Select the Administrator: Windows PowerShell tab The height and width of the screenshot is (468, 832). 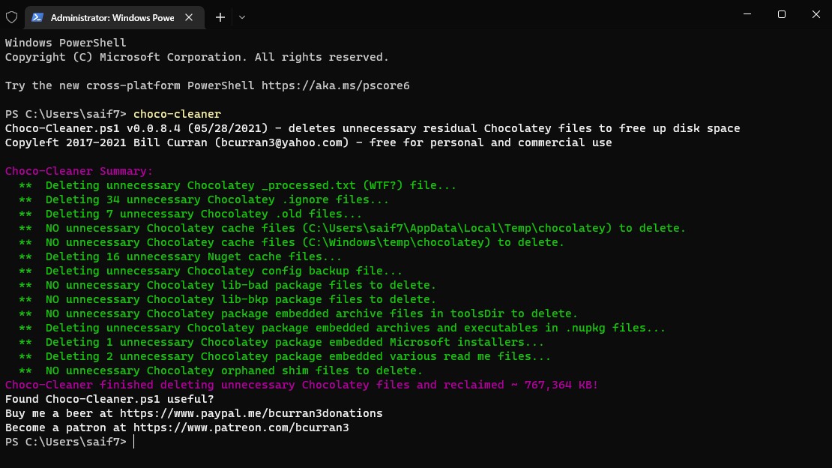coord(112,16)
